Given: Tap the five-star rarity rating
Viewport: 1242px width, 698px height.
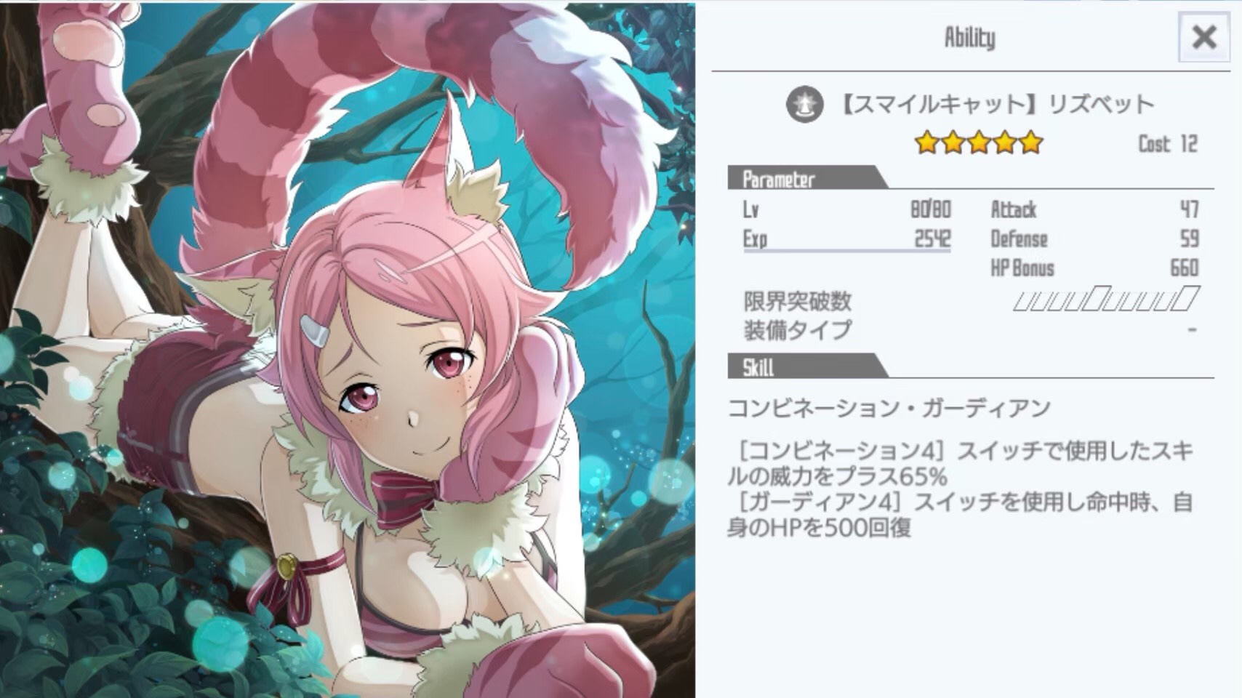Looking at the screenshot, I should pyautogui.click(x=979, y=143).
